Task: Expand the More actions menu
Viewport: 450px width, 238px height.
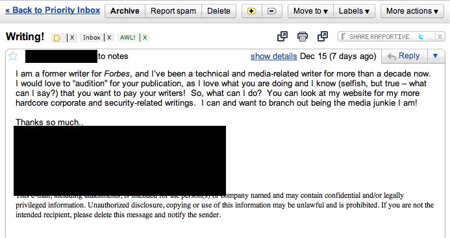Action: click(412, 11)
